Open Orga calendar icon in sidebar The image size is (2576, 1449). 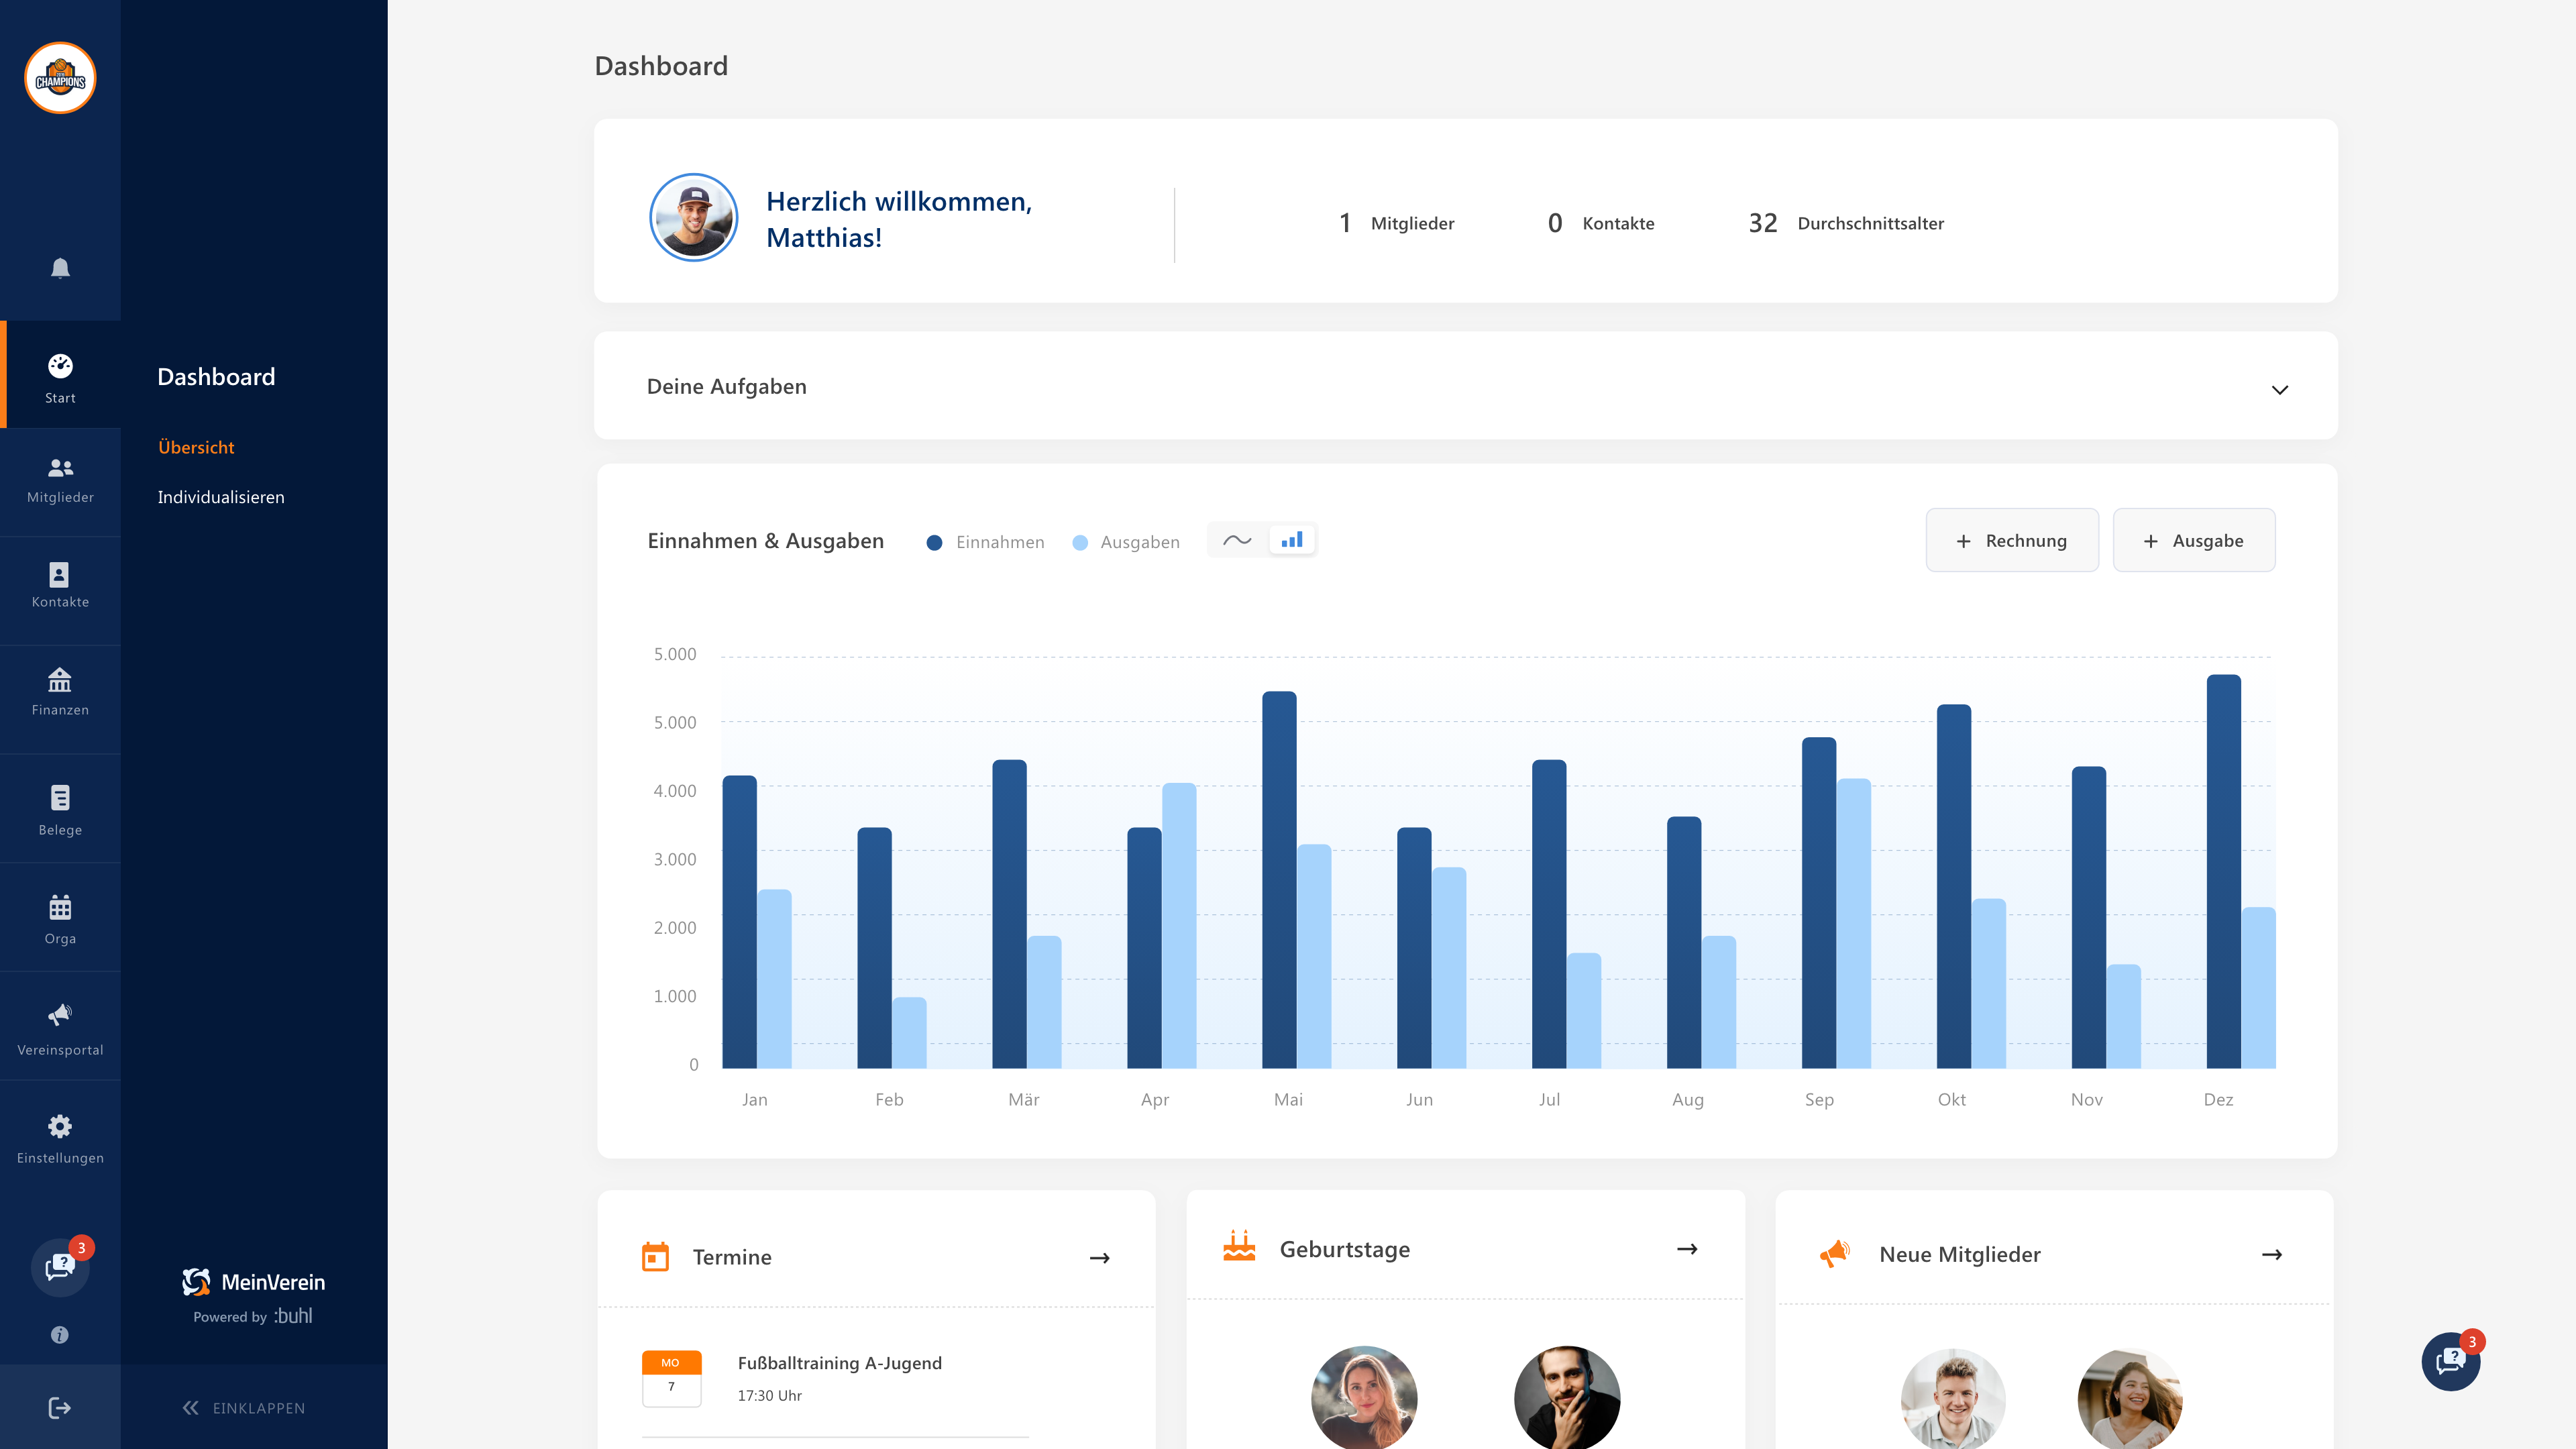60,919
